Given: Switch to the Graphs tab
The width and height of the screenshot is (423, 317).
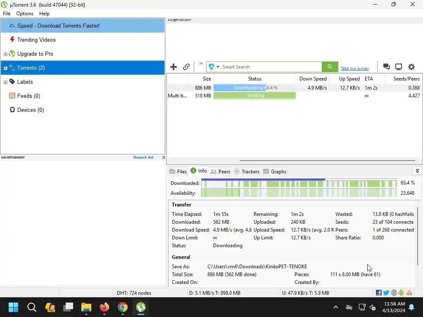Looking at the screenshot, I should [275, 171].
